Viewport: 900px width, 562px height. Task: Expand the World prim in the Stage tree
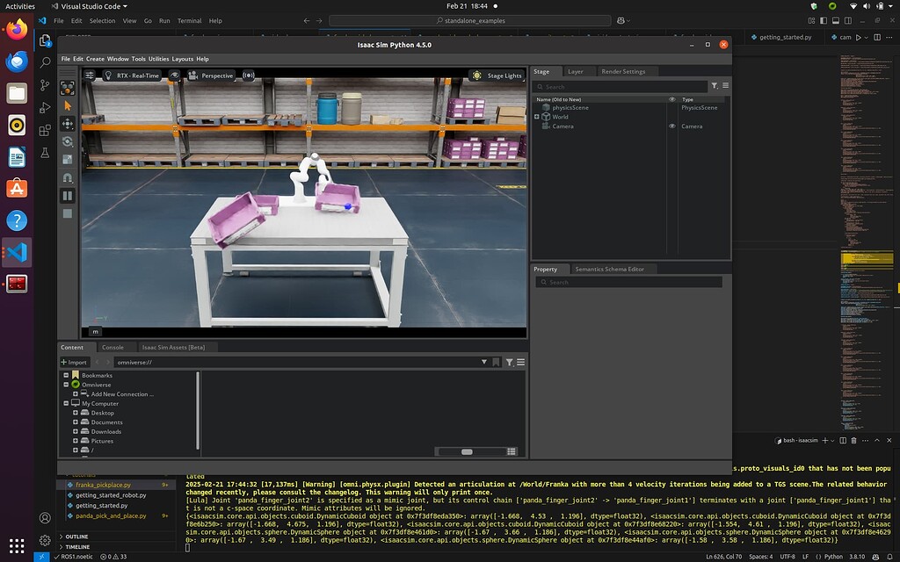[x=535, y=116]
